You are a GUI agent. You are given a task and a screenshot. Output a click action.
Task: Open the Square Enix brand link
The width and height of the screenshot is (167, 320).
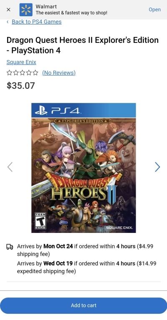pos(21,62)
